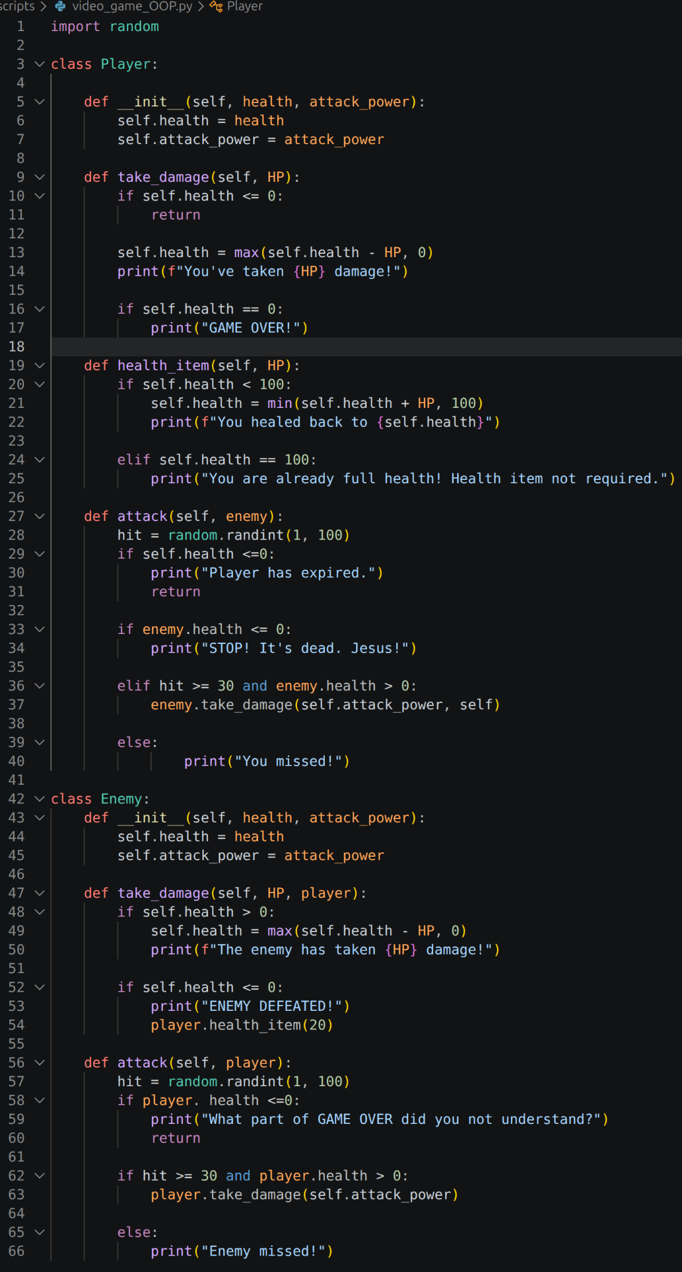Click 'player.health_item(20)' call

242,1025
